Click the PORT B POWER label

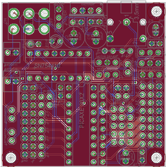(151, 69)
